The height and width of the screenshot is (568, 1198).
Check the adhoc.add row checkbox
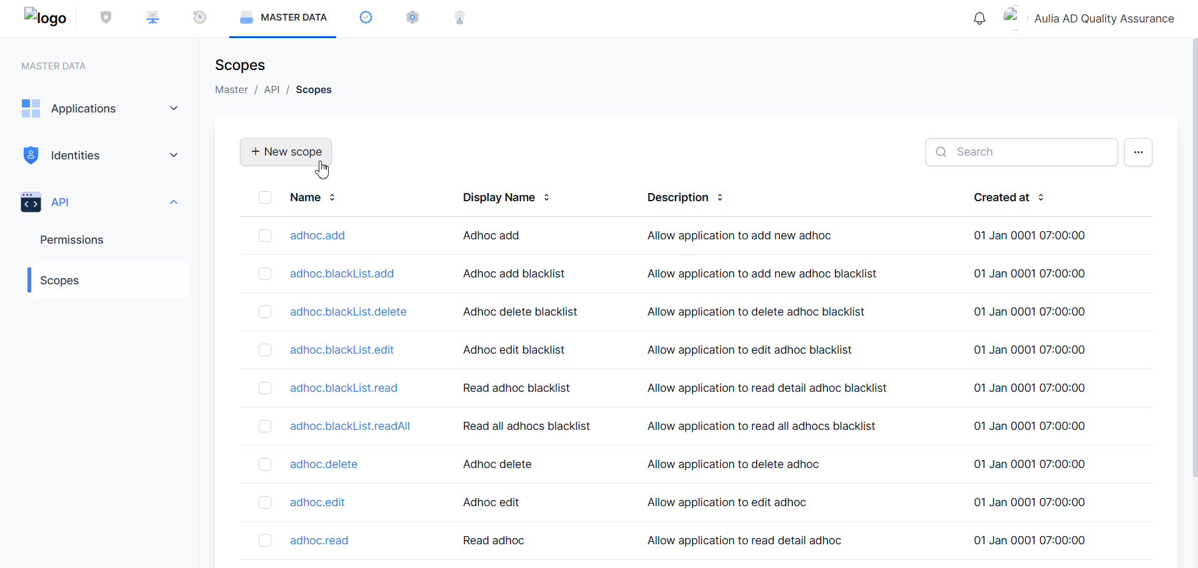(265, 236)
